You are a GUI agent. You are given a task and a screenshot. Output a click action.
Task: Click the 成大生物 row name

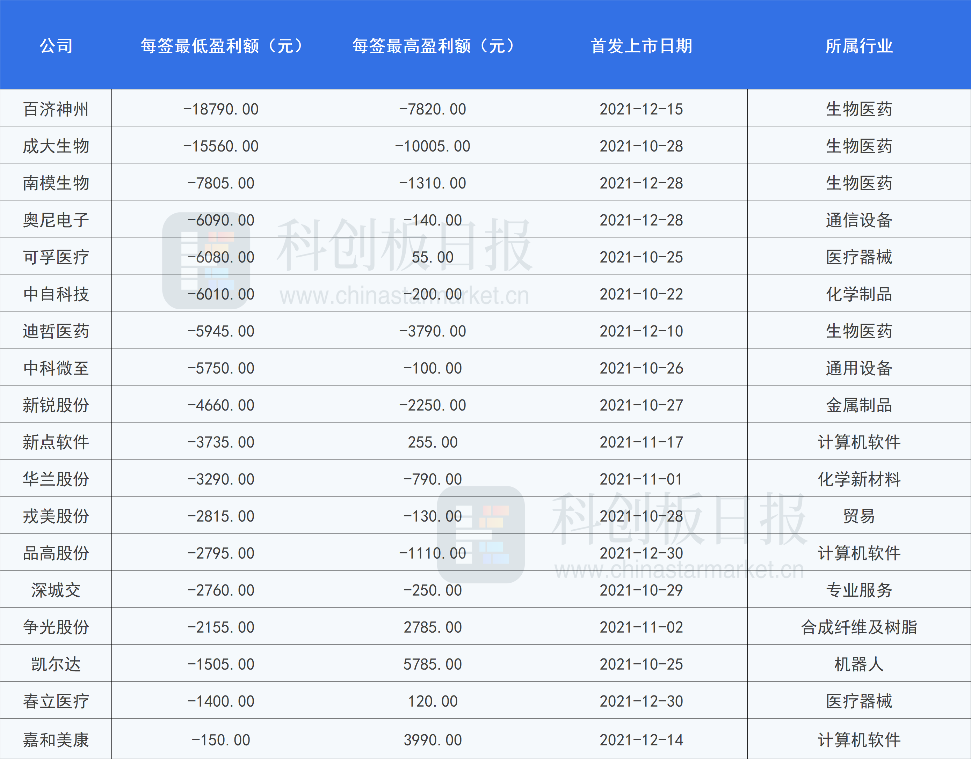56,146
